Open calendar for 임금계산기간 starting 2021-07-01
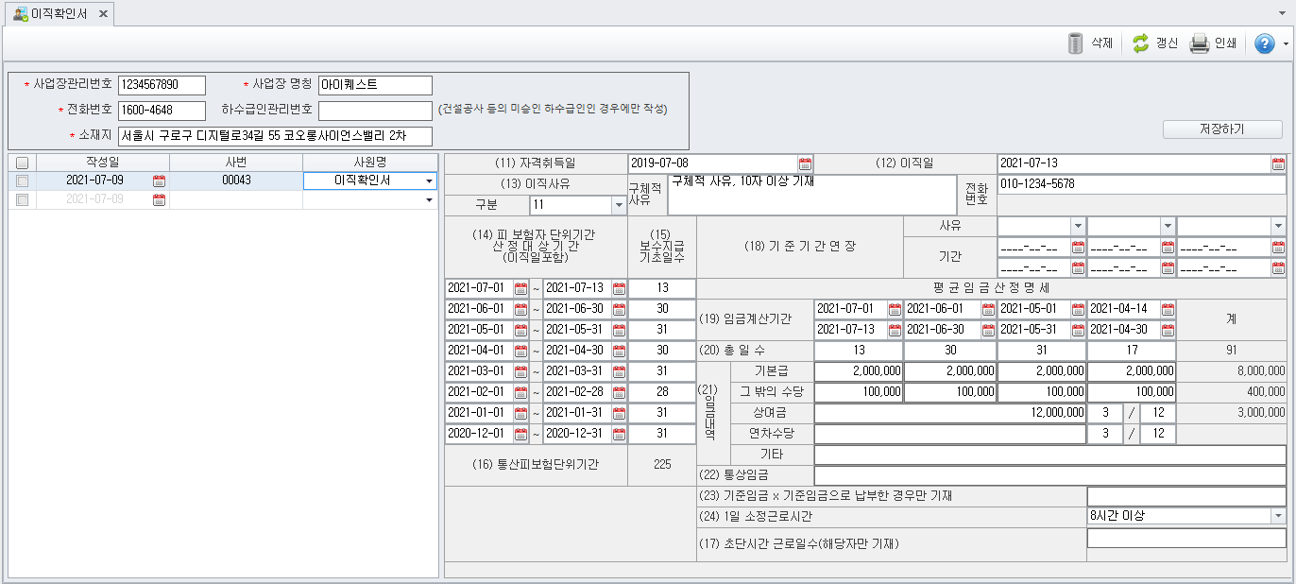 coord(892,309)
